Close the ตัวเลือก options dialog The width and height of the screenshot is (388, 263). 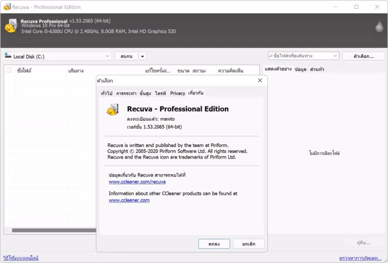260,80
